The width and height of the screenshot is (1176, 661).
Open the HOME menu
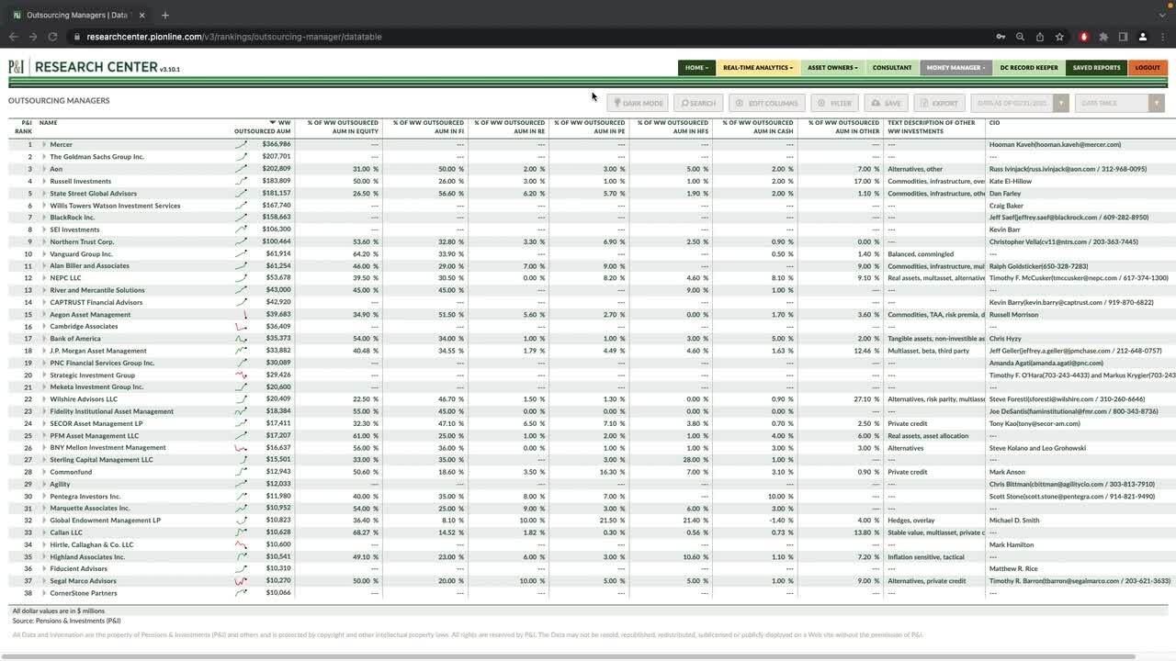click(x=696, y=67)
